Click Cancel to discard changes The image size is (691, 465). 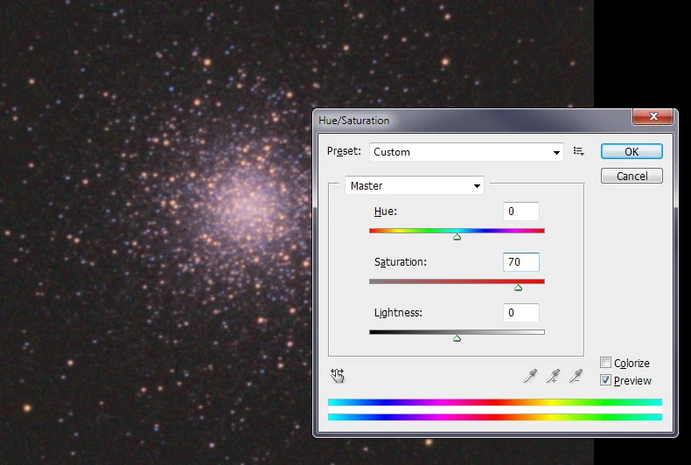(x=632, y=176)
